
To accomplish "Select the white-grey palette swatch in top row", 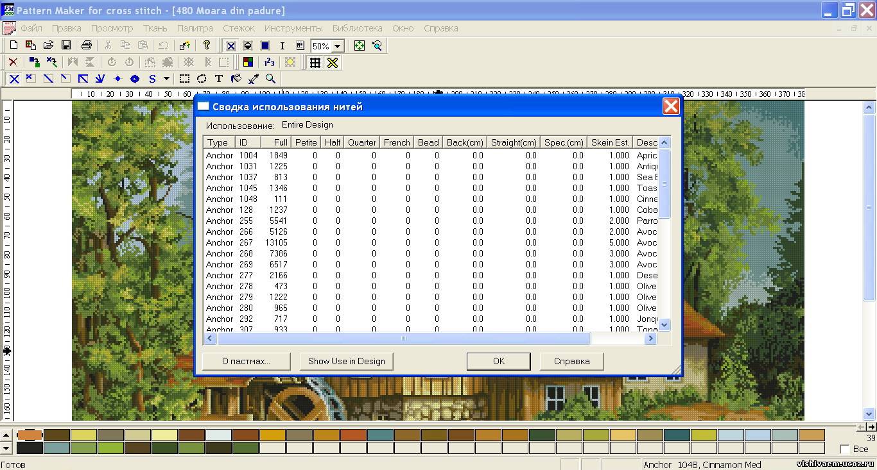I will [219, 435].
